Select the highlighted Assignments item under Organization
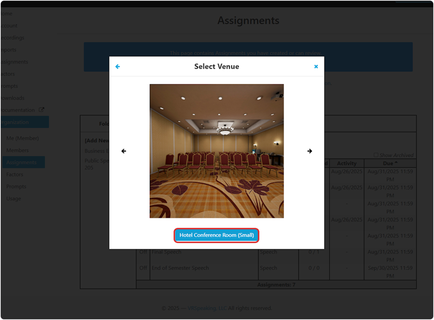434x320 pixels. pyautogui.click(x=24, y=162)
